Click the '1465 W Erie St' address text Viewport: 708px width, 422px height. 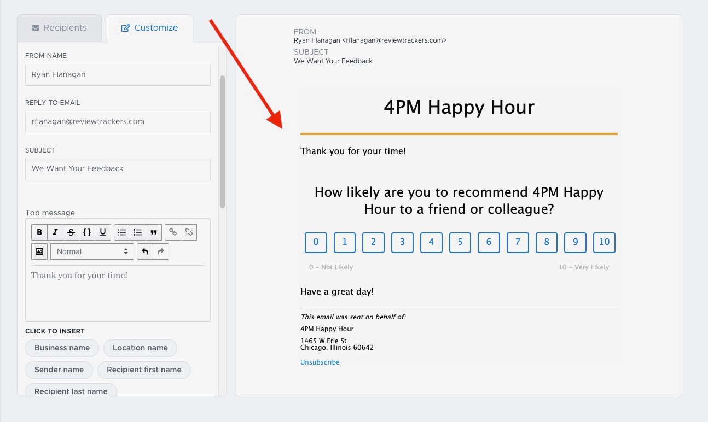[x=323, y=341]
